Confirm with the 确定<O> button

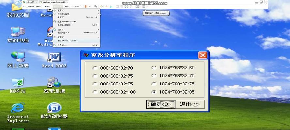(x=161, y=104)
